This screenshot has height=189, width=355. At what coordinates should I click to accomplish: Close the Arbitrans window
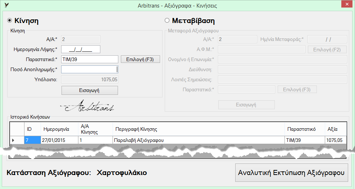[x=347, y=4]
